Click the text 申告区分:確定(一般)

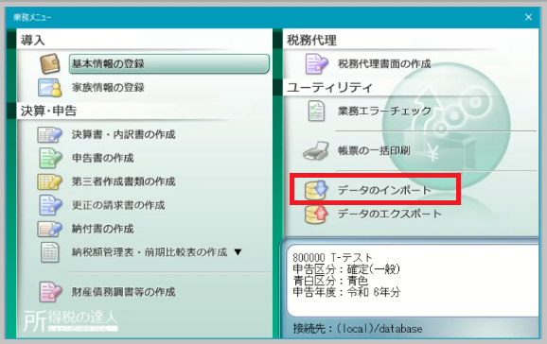click(x=346, y=269)
